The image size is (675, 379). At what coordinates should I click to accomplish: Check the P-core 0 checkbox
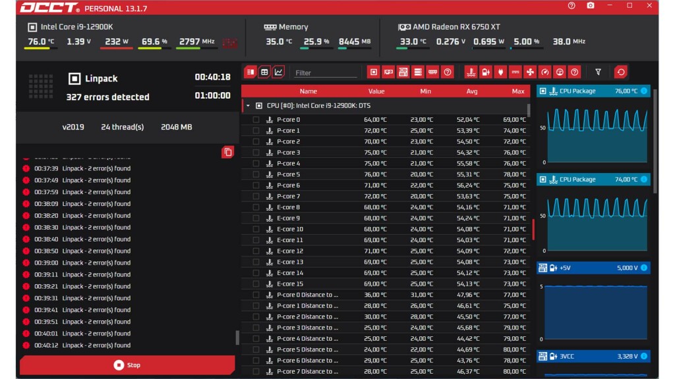tap(256, 120)
